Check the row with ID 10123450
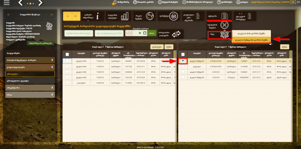 click(183, 66)
